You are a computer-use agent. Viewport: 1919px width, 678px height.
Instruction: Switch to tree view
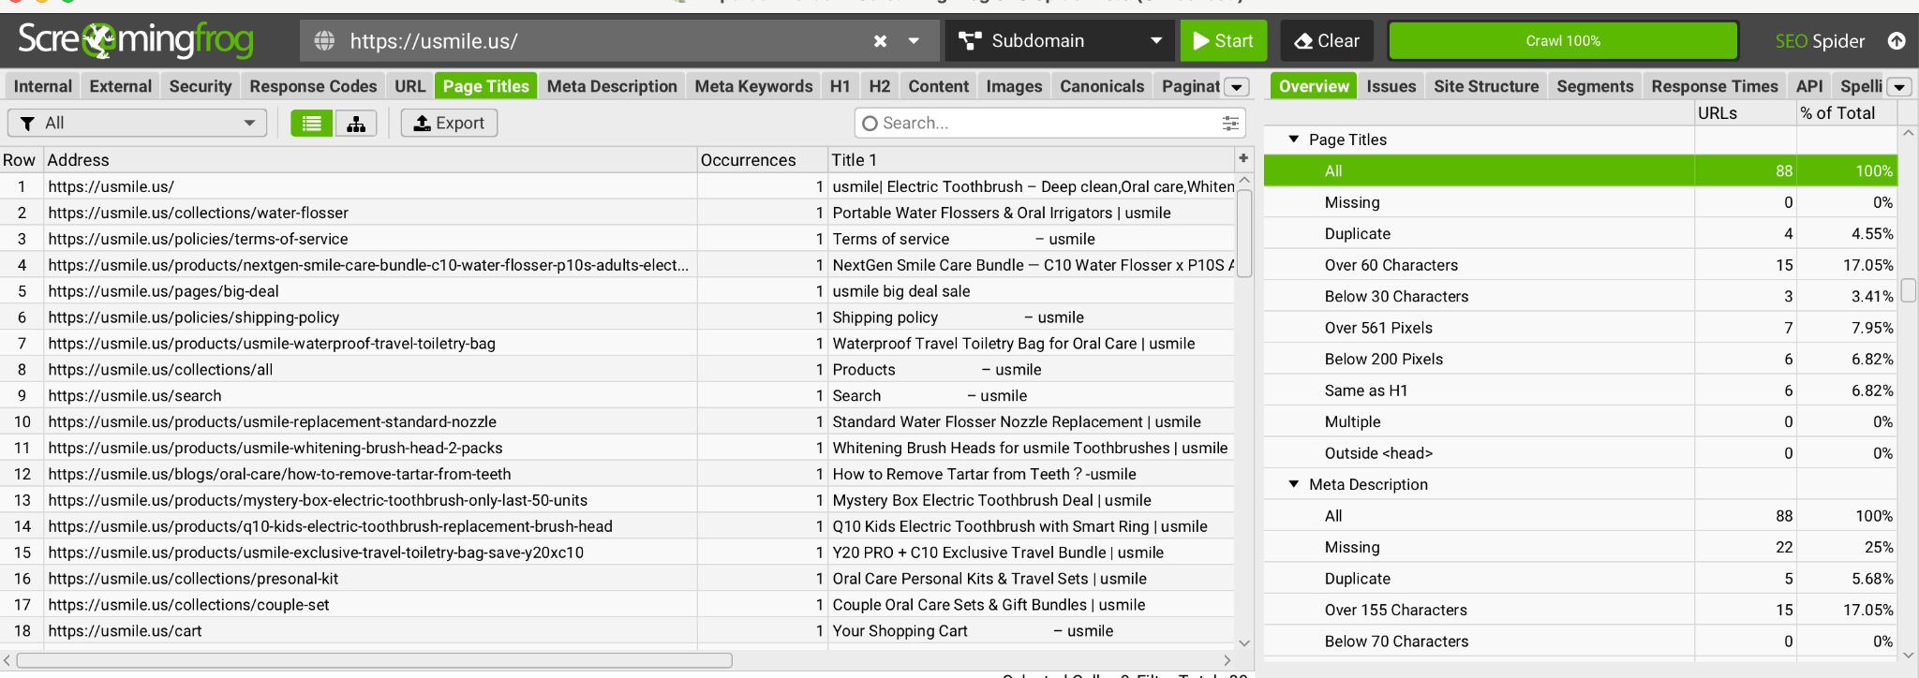356,123
